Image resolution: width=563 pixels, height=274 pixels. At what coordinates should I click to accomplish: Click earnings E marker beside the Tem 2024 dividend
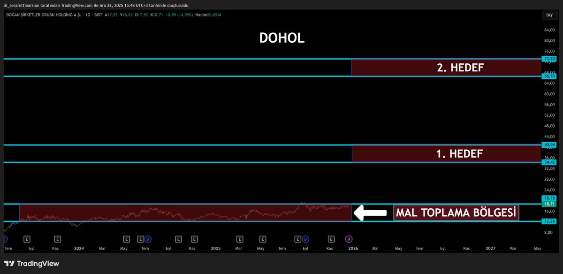click(141, 239)
